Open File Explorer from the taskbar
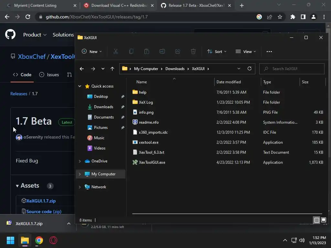The height and width of the screenshot is (248, 331). click(x=25, y=240)
